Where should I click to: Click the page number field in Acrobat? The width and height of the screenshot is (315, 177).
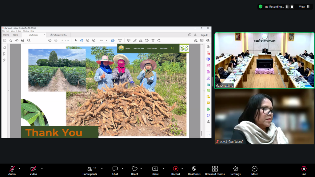coord(62,40)
